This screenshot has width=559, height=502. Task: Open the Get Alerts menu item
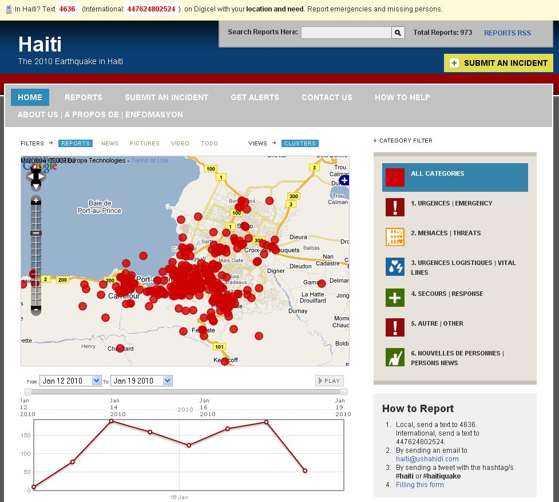[255, 97]
